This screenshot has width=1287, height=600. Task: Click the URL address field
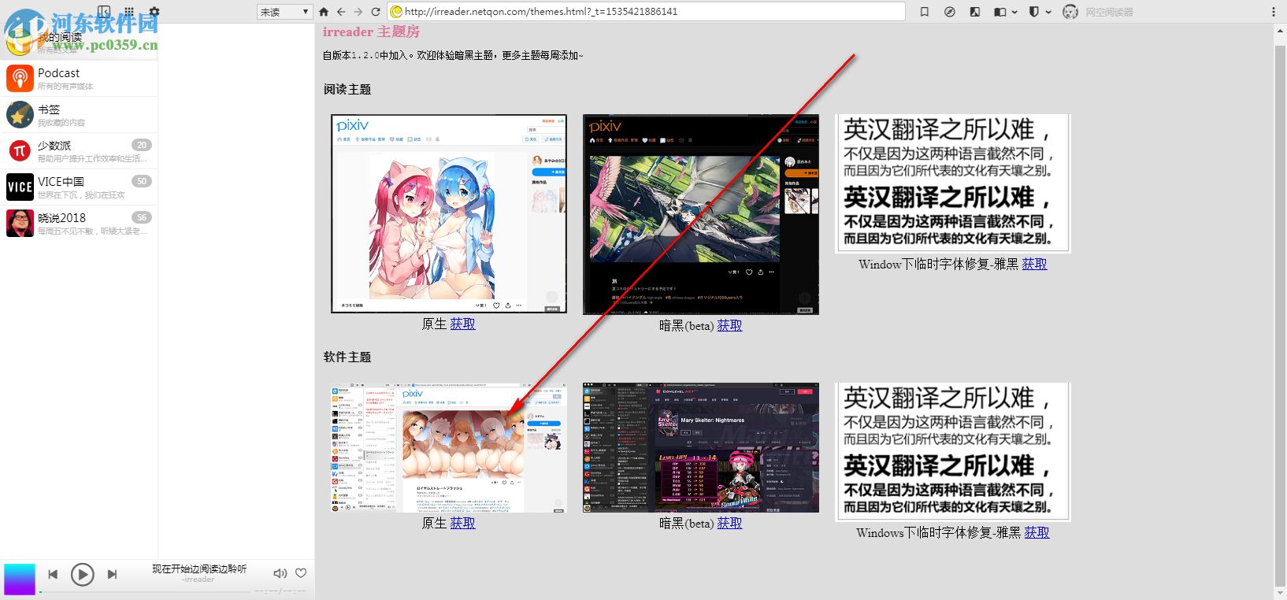(646, 12)
